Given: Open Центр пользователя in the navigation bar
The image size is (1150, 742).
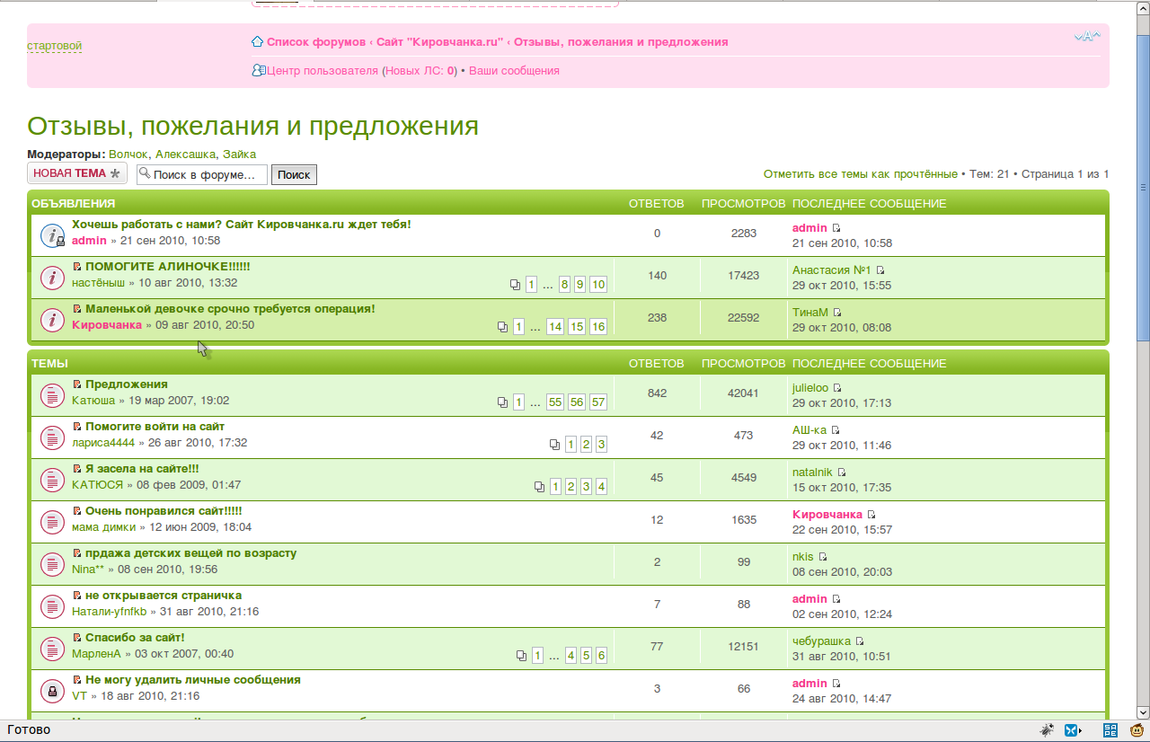Looking at the screenshot, I should [x=323, y=71].
